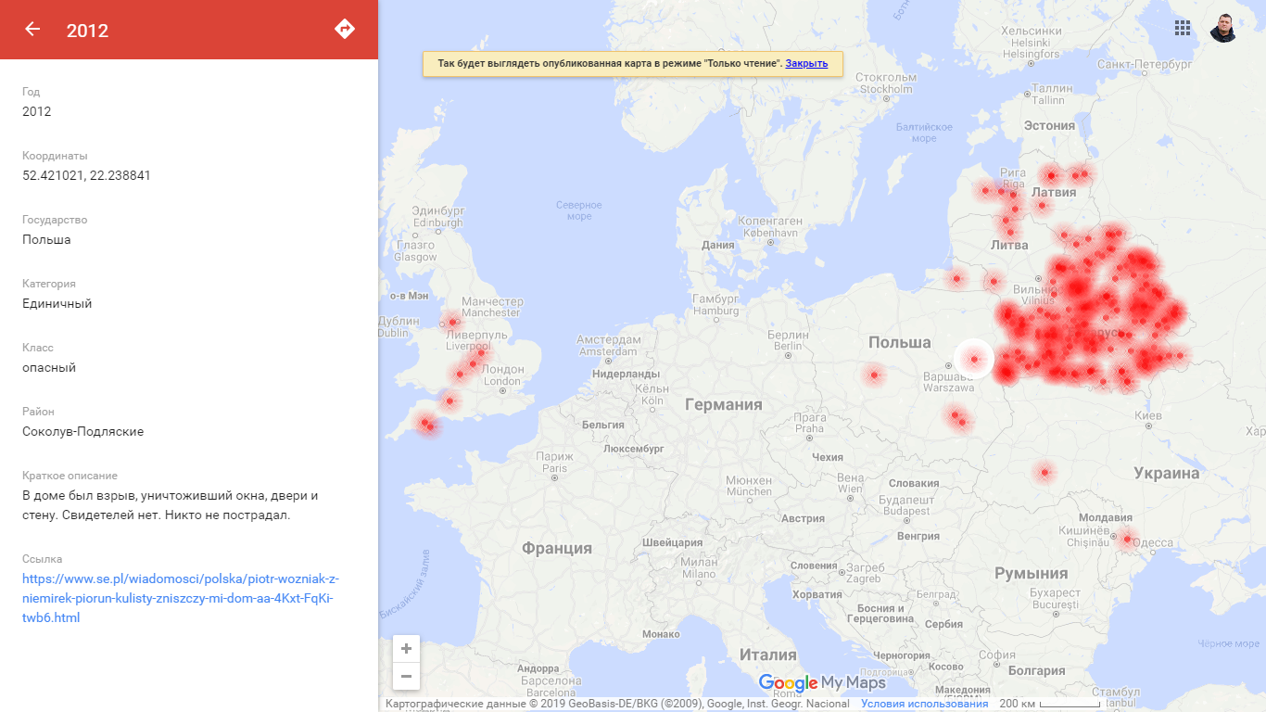Close the read-only preview banner via Закрыть
This screenshot has height=712, width=1266.
coord(806,63)
